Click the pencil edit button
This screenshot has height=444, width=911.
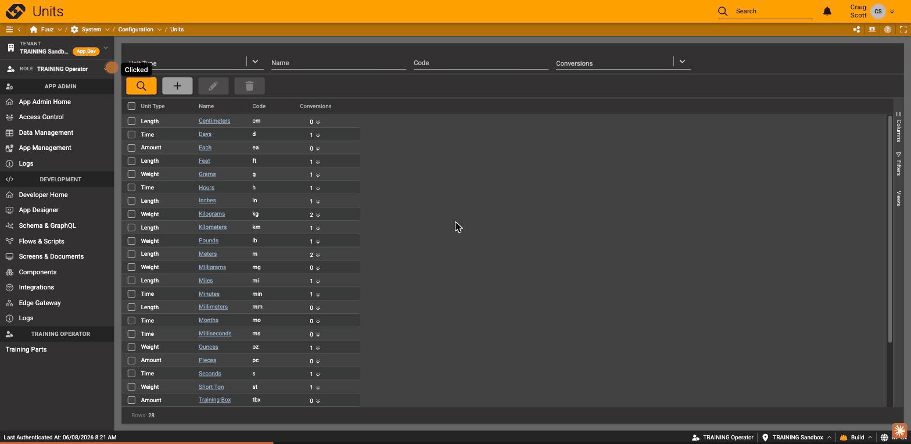pyautogui.click(x=213, y=86)
